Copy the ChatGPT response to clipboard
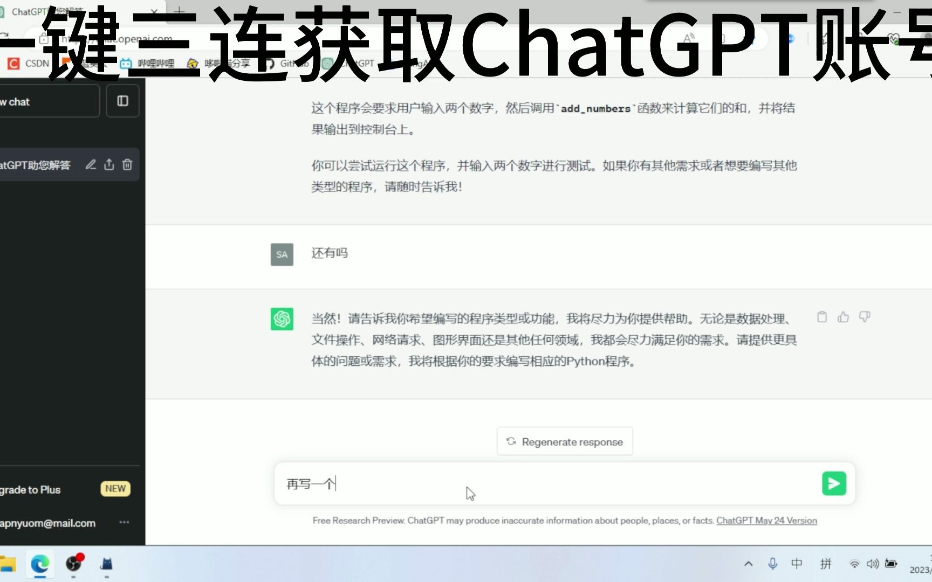The width and height of the screenshot is (932, 582). 821,317
